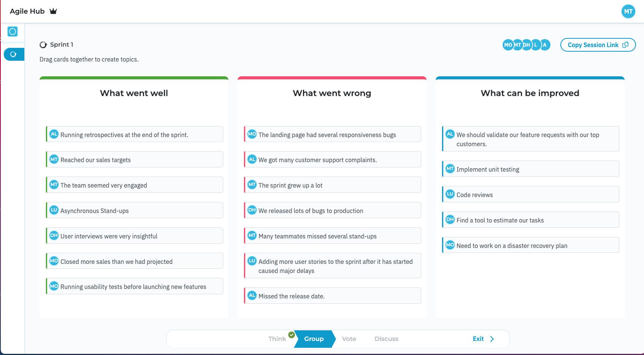Switch to the Vote stage

349,339
